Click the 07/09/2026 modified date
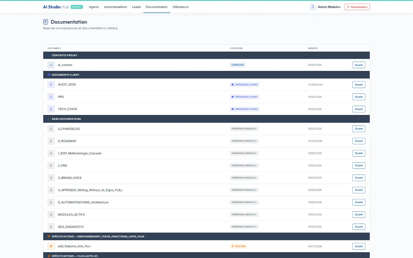 pos(315,85)
